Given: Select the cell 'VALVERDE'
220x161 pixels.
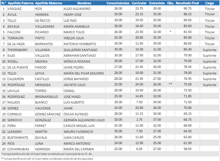Looking at the screenshot, I should pyautogui.click(x=43, y=108).
